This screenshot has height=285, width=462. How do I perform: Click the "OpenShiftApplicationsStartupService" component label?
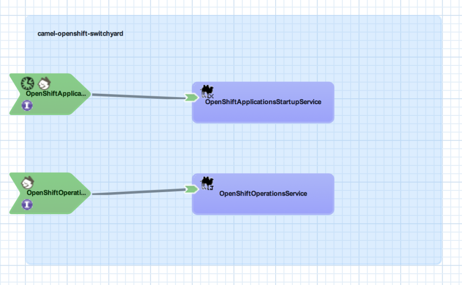click(263, 102)
